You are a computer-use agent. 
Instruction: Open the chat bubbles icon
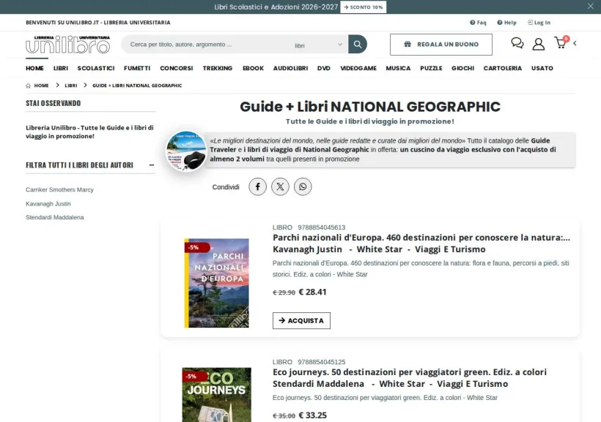(517, 43)
